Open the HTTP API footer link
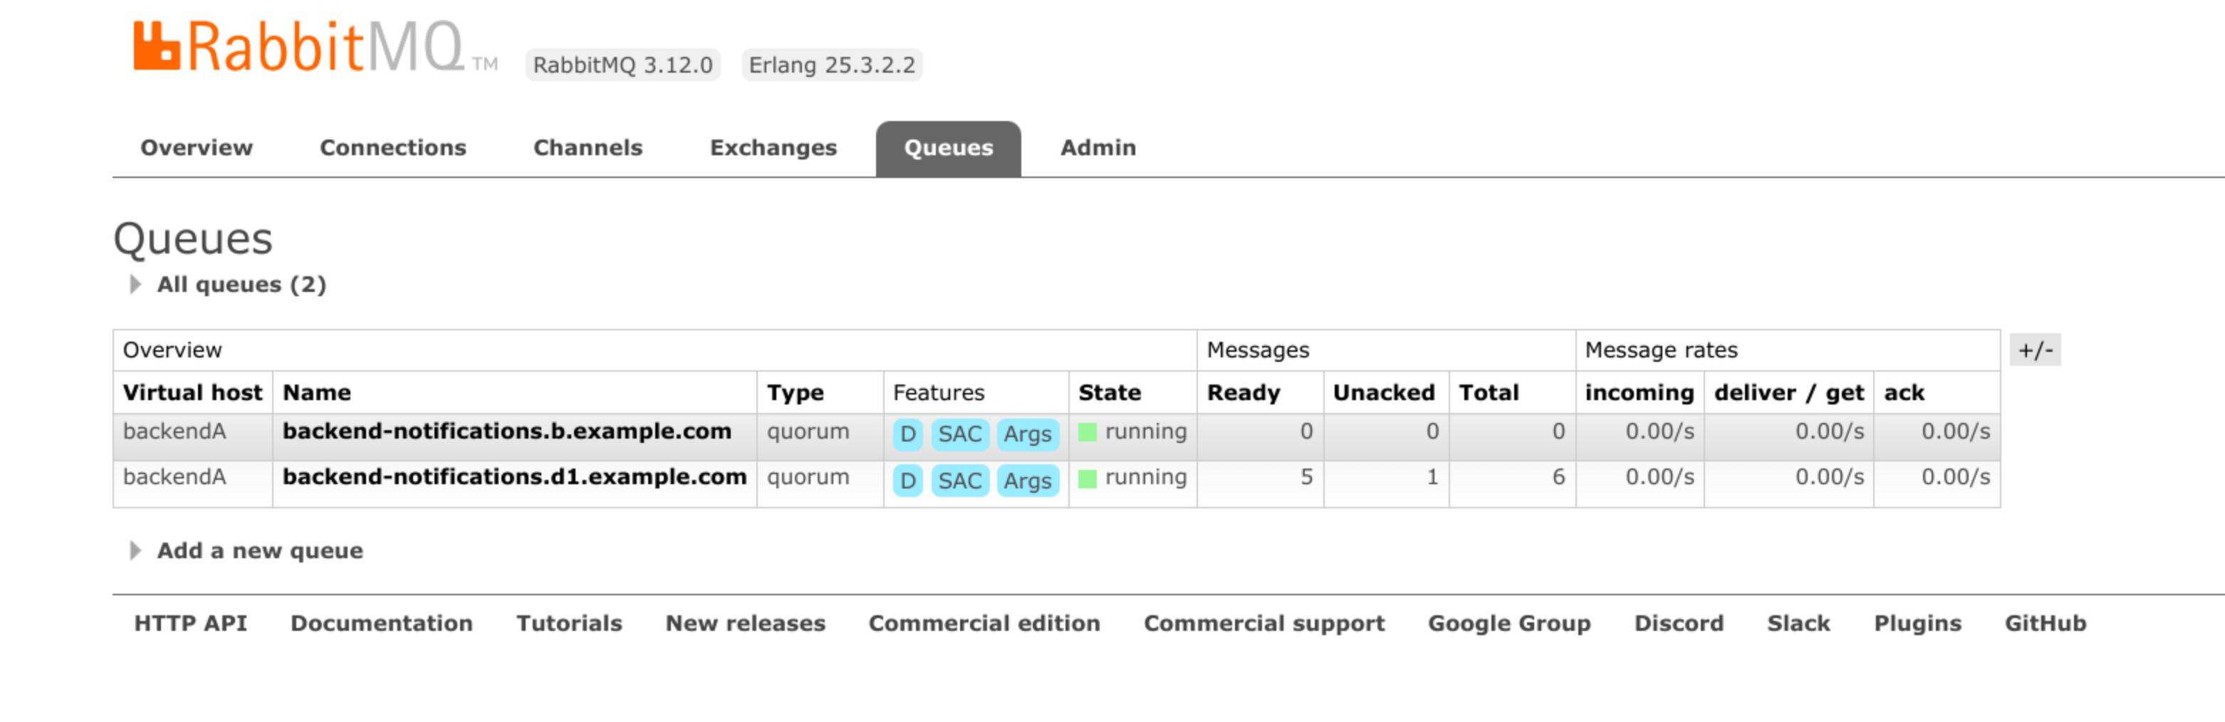The image size is (2225, 722). (190, 624)
